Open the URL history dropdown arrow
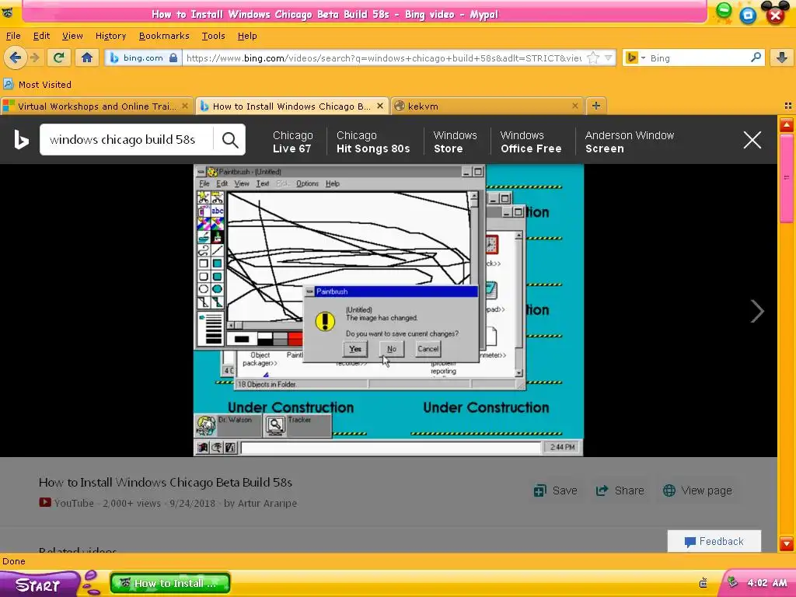This screenshot has width=796, height=597. [x=608, y=58]
